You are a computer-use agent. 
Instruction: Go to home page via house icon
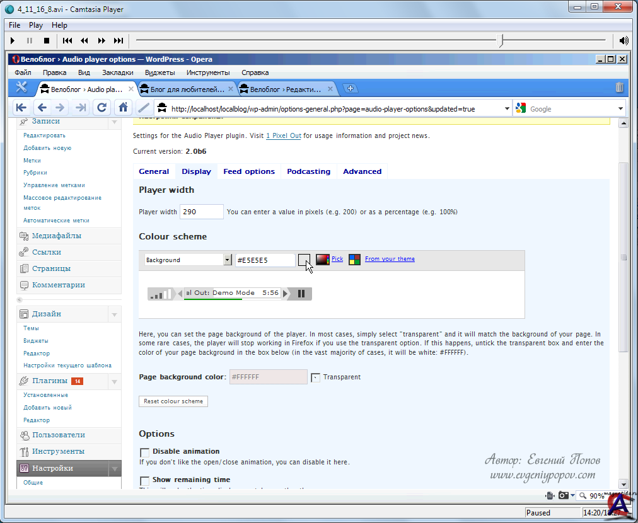click(123, 108)
